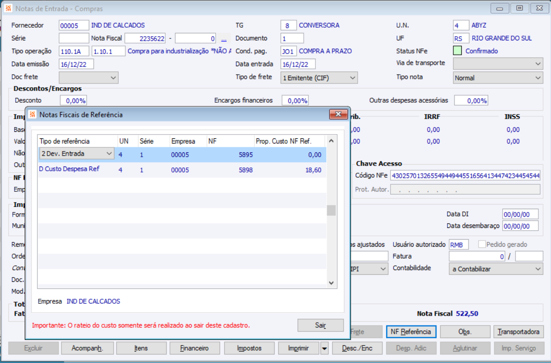Click the scroll down arrow in reference grid
This screenshot has height=363, width=551.
[x=331, y=283]
